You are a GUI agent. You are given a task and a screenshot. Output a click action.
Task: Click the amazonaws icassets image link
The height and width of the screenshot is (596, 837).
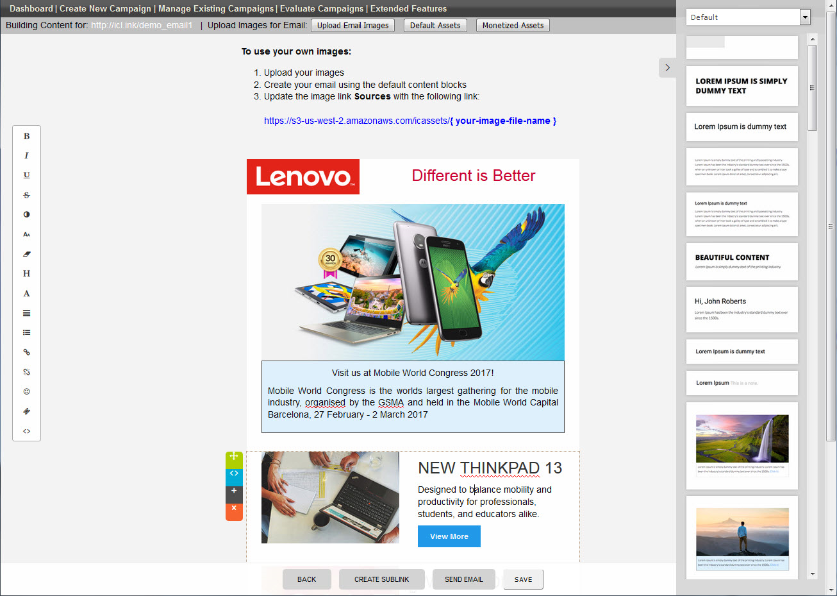point(410,121)
